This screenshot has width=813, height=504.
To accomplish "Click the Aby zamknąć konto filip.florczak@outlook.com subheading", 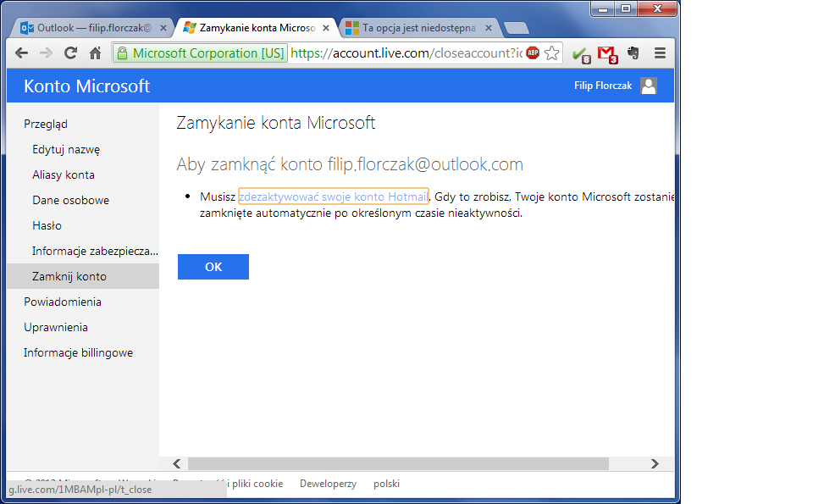I will (350, 164).
